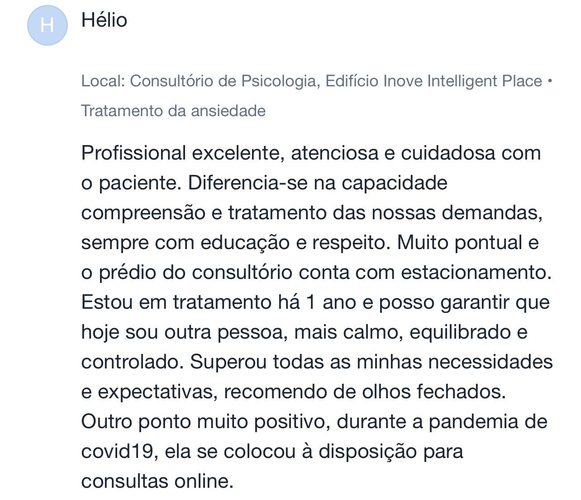Select "Consultório de Psicologia" location text
Screen dimensions: 581x500
[x=222, y=81]
